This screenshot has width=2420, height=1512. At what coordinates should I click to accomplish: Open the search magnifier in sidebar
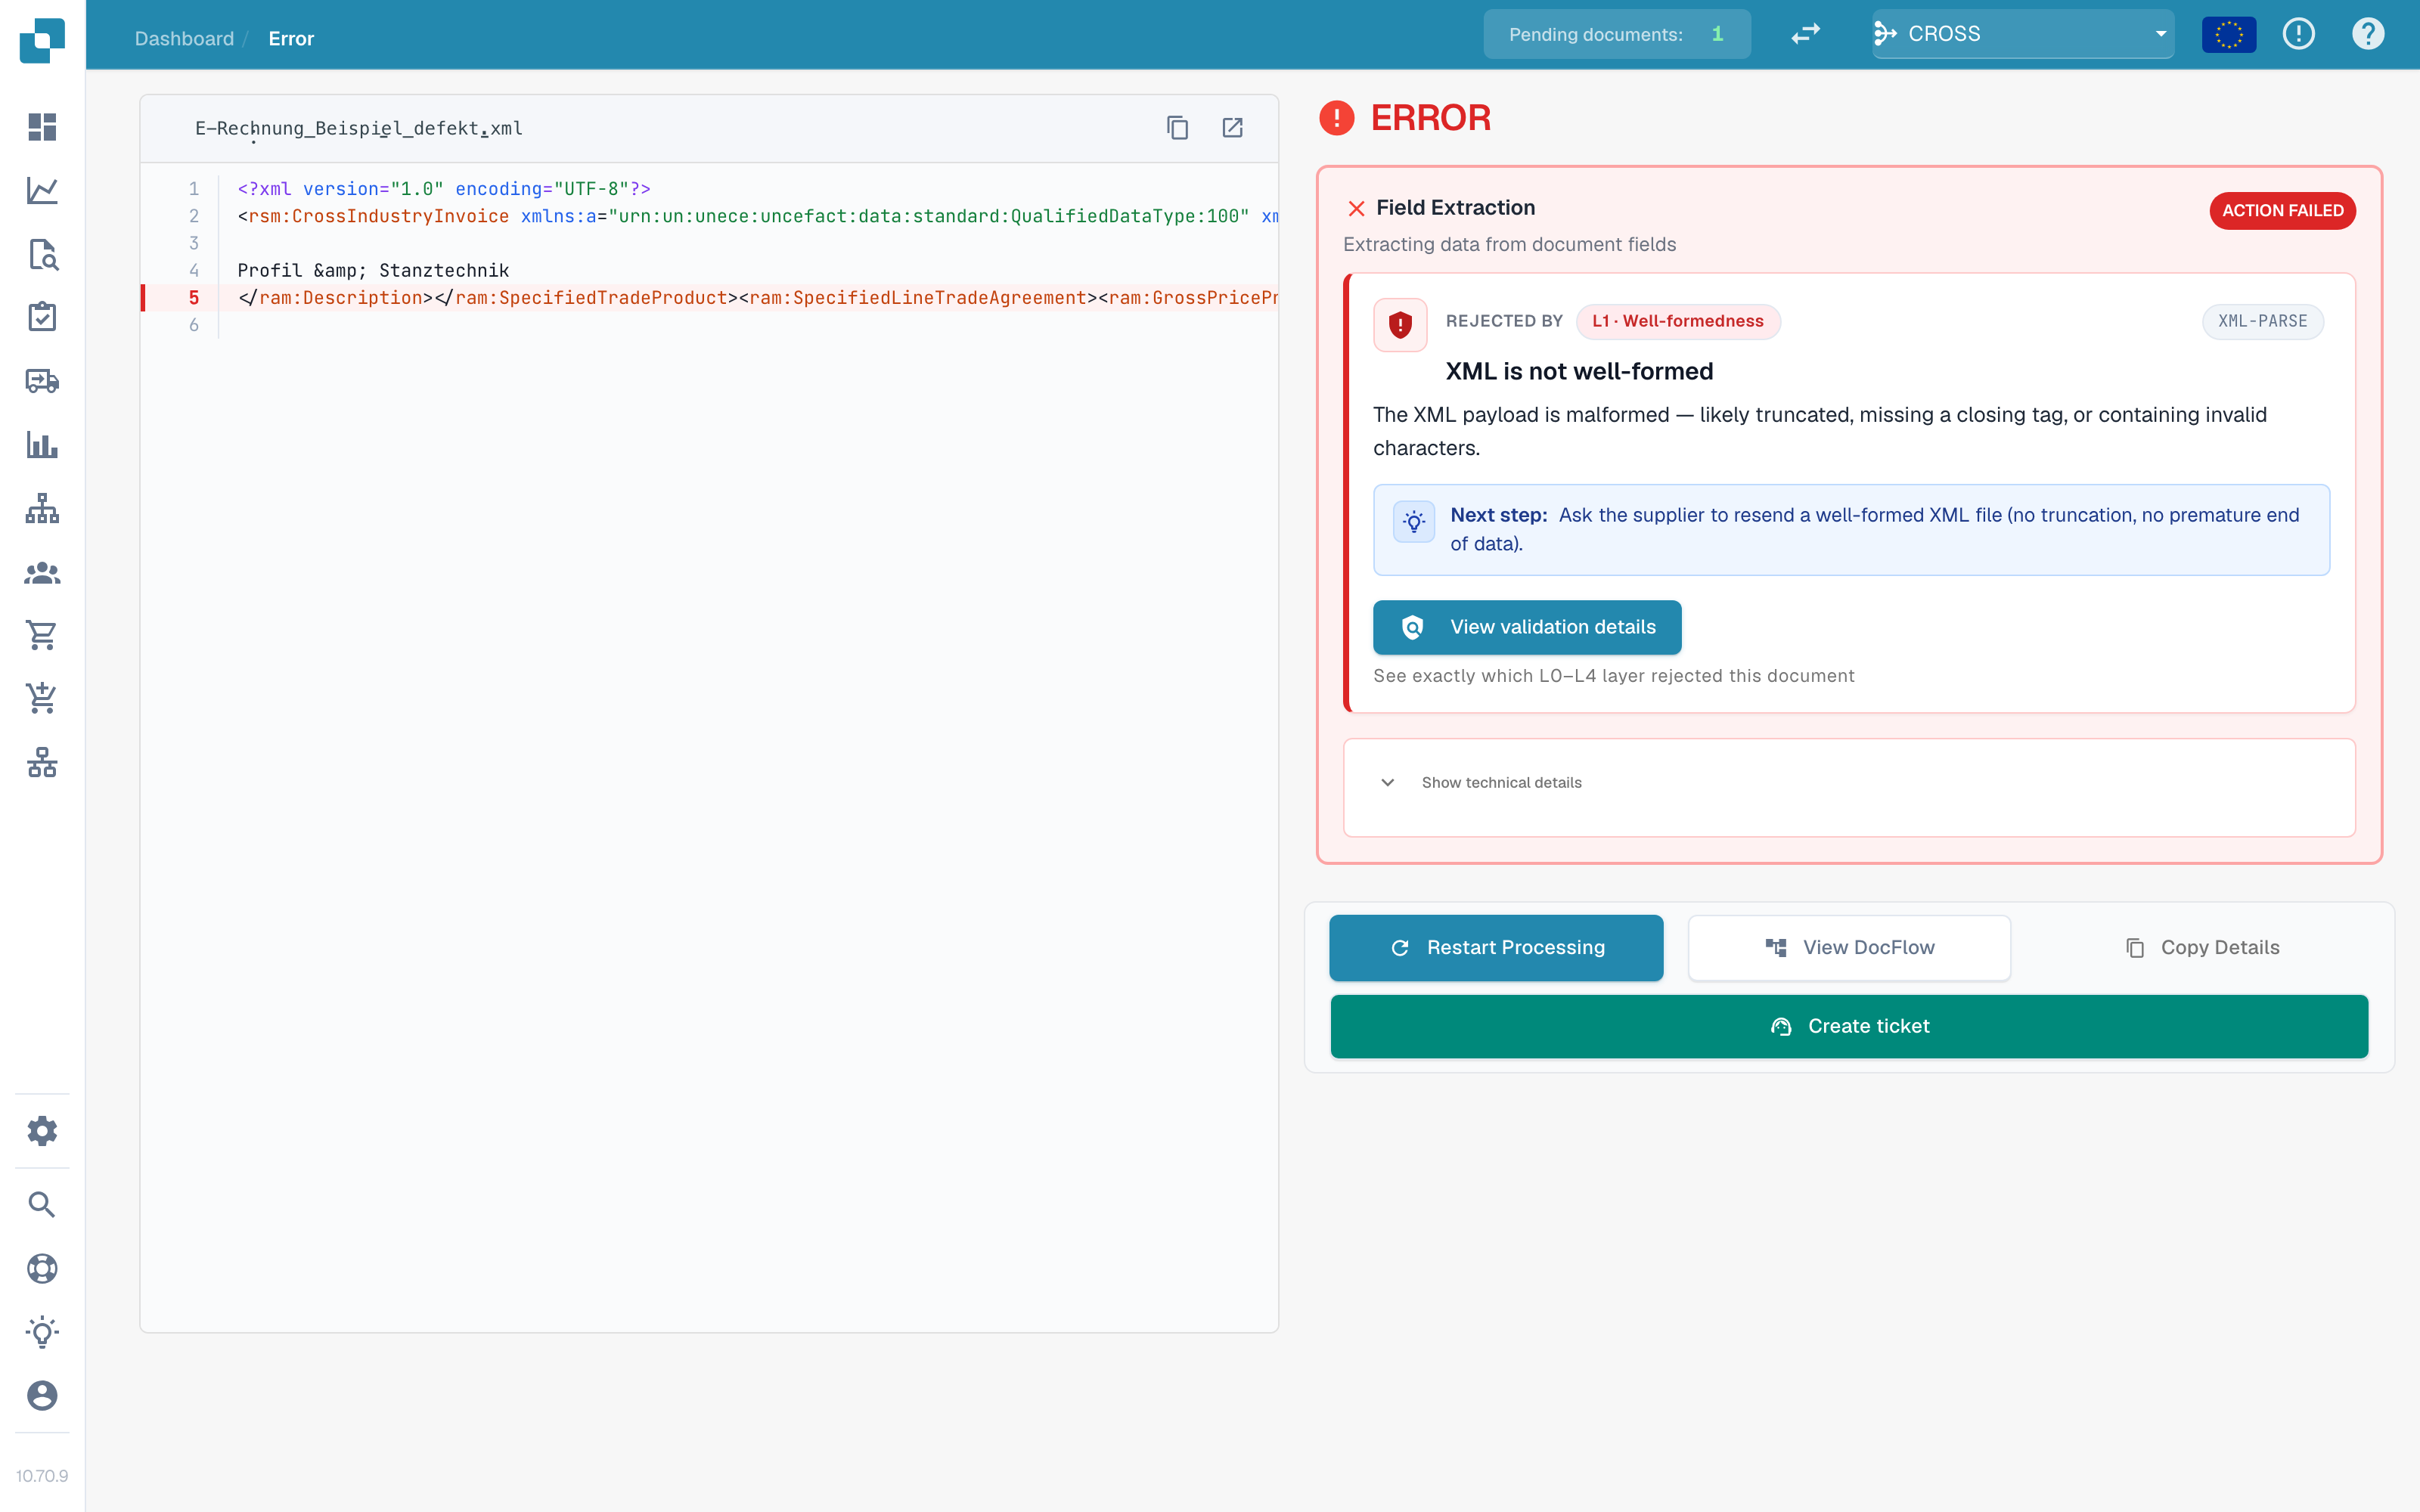pyautogui.click(x=42, y=1204)
